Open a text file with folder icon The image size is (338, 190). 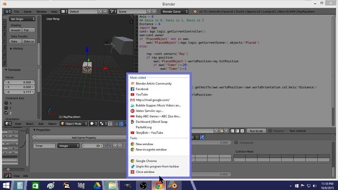tap(221, 131)
